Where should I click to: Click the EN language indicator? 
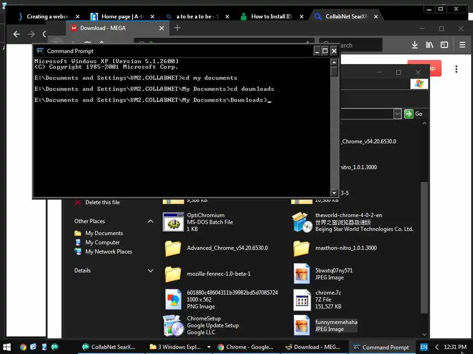click(x=424, y=347)
